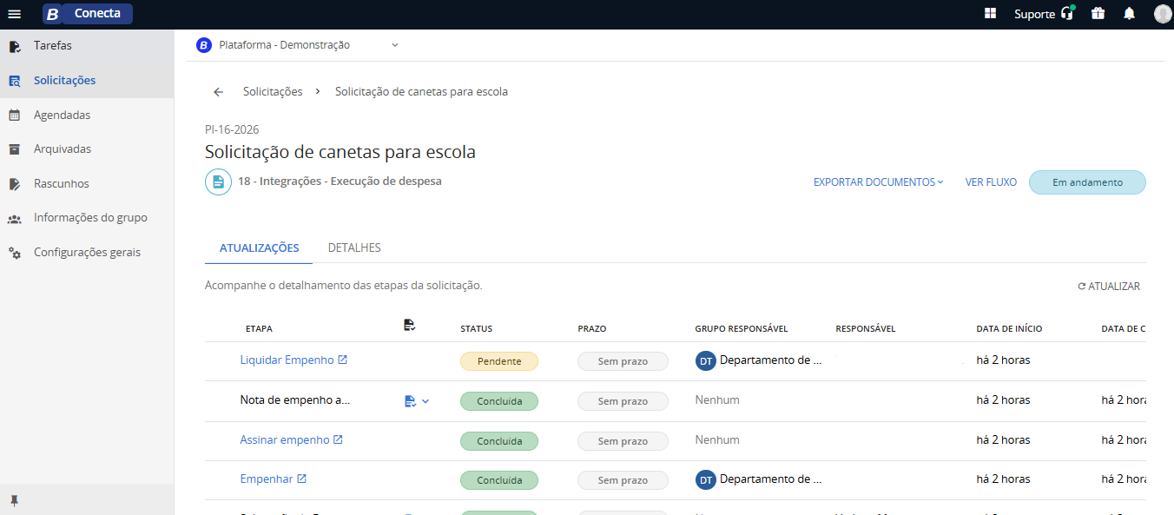Click the Solicitações breadcrumb link

coord(273,92)
